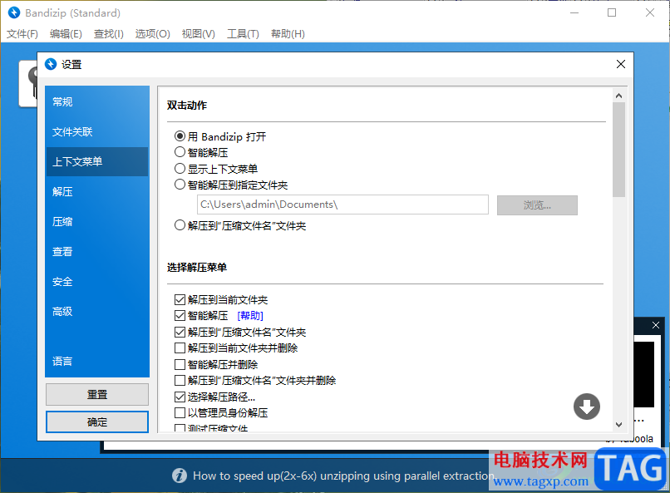Image resolution: width=670 pixels, height=493 pixels.
Task: Click the round scroll-down arrow icon
Action: point(586,407)
